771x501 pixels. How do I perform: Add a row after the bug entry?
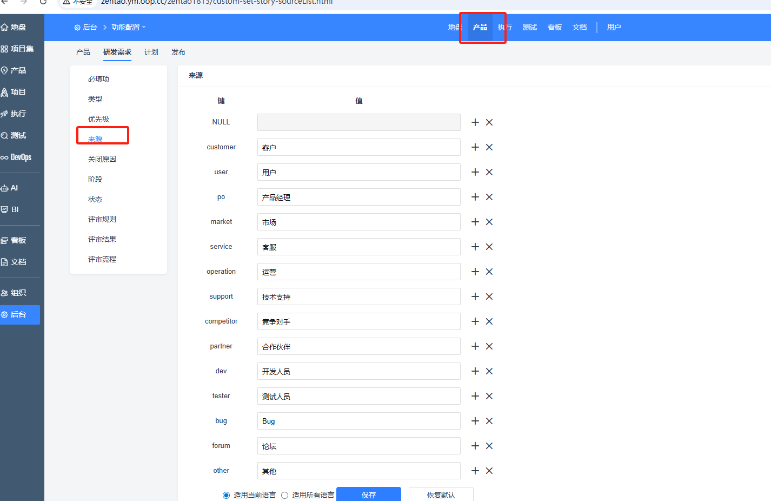[x=475, y=421]
